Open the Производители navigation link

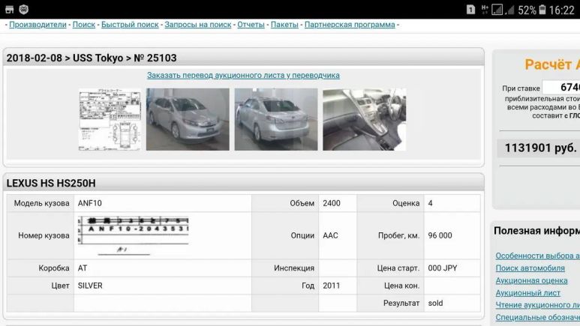tap(38, 25)
